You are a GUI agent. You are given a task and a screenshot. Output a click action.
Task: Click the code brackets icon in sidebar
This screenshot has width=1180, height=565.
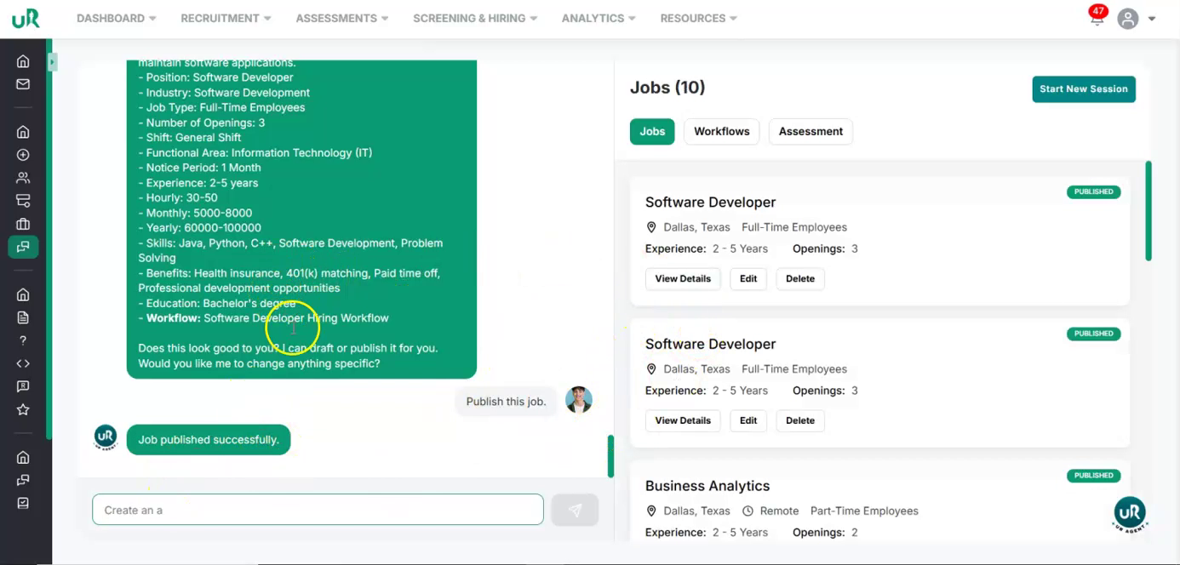pos(23,363)
